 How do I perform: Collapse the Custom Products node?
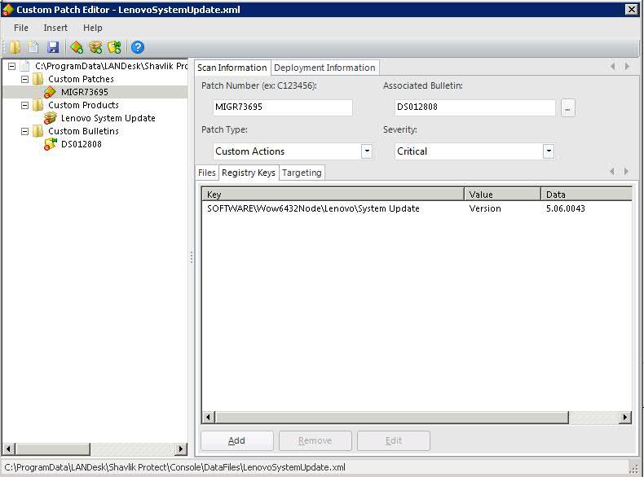coord(25,105)
